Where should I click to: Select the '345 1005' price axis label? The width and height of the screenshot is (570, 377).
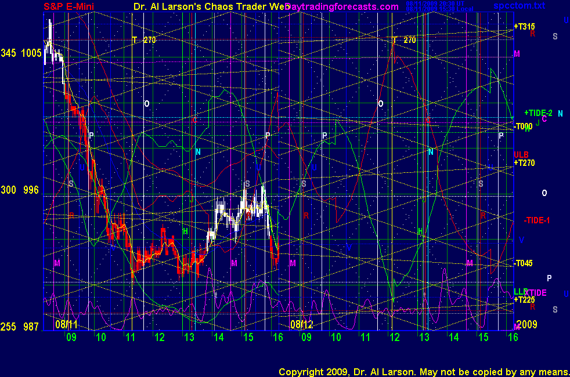pyautogui.click(x=21, y=53)
